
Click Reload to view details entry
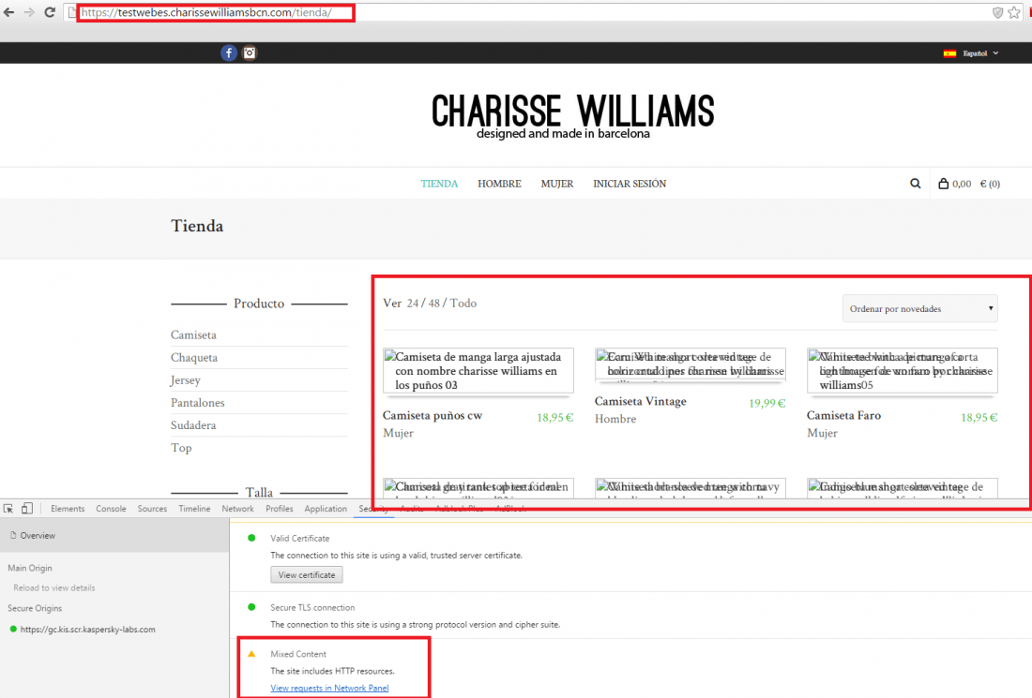click(x=54, y=587)
